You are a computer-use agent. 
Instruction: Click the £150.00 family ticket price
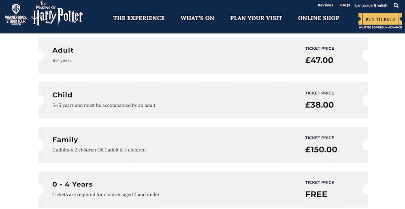(x=321, y=150)
